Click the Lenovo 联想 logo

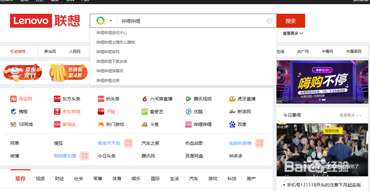45,21
